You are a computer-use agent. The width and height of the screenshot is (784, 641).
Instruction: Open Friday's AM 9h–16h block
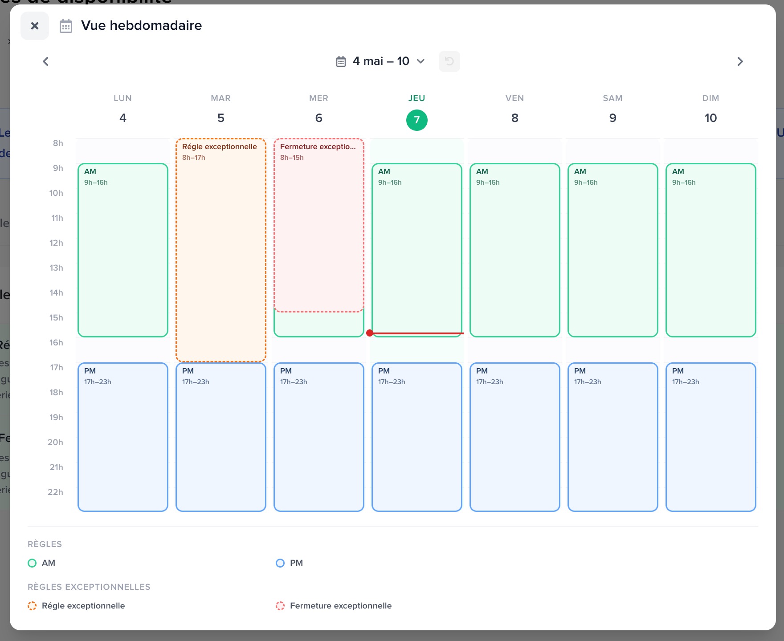click(x=515, y=250)
